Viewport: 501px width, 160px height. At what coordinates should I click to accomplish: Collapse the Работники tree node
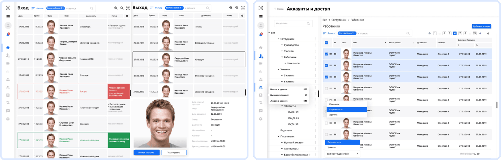coord(282,57)
